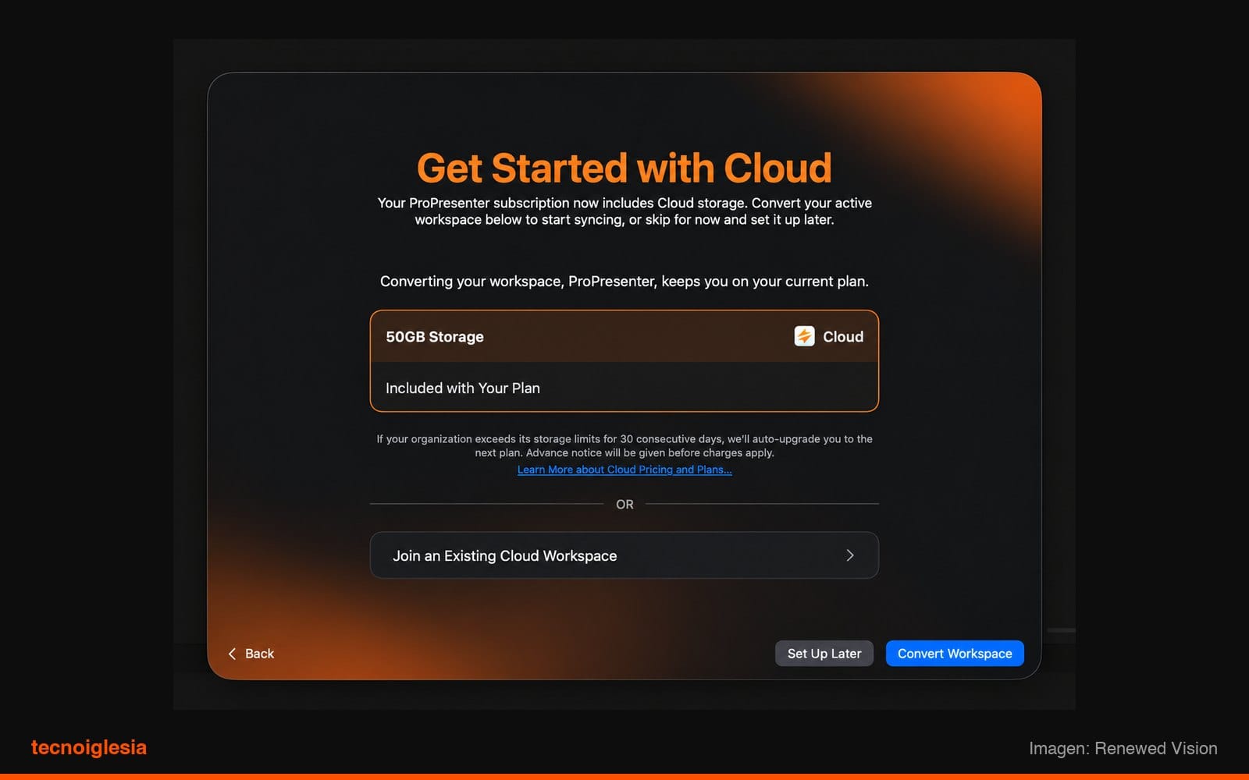Click the chevron on Join Existing Workspace row

point(850,555)
